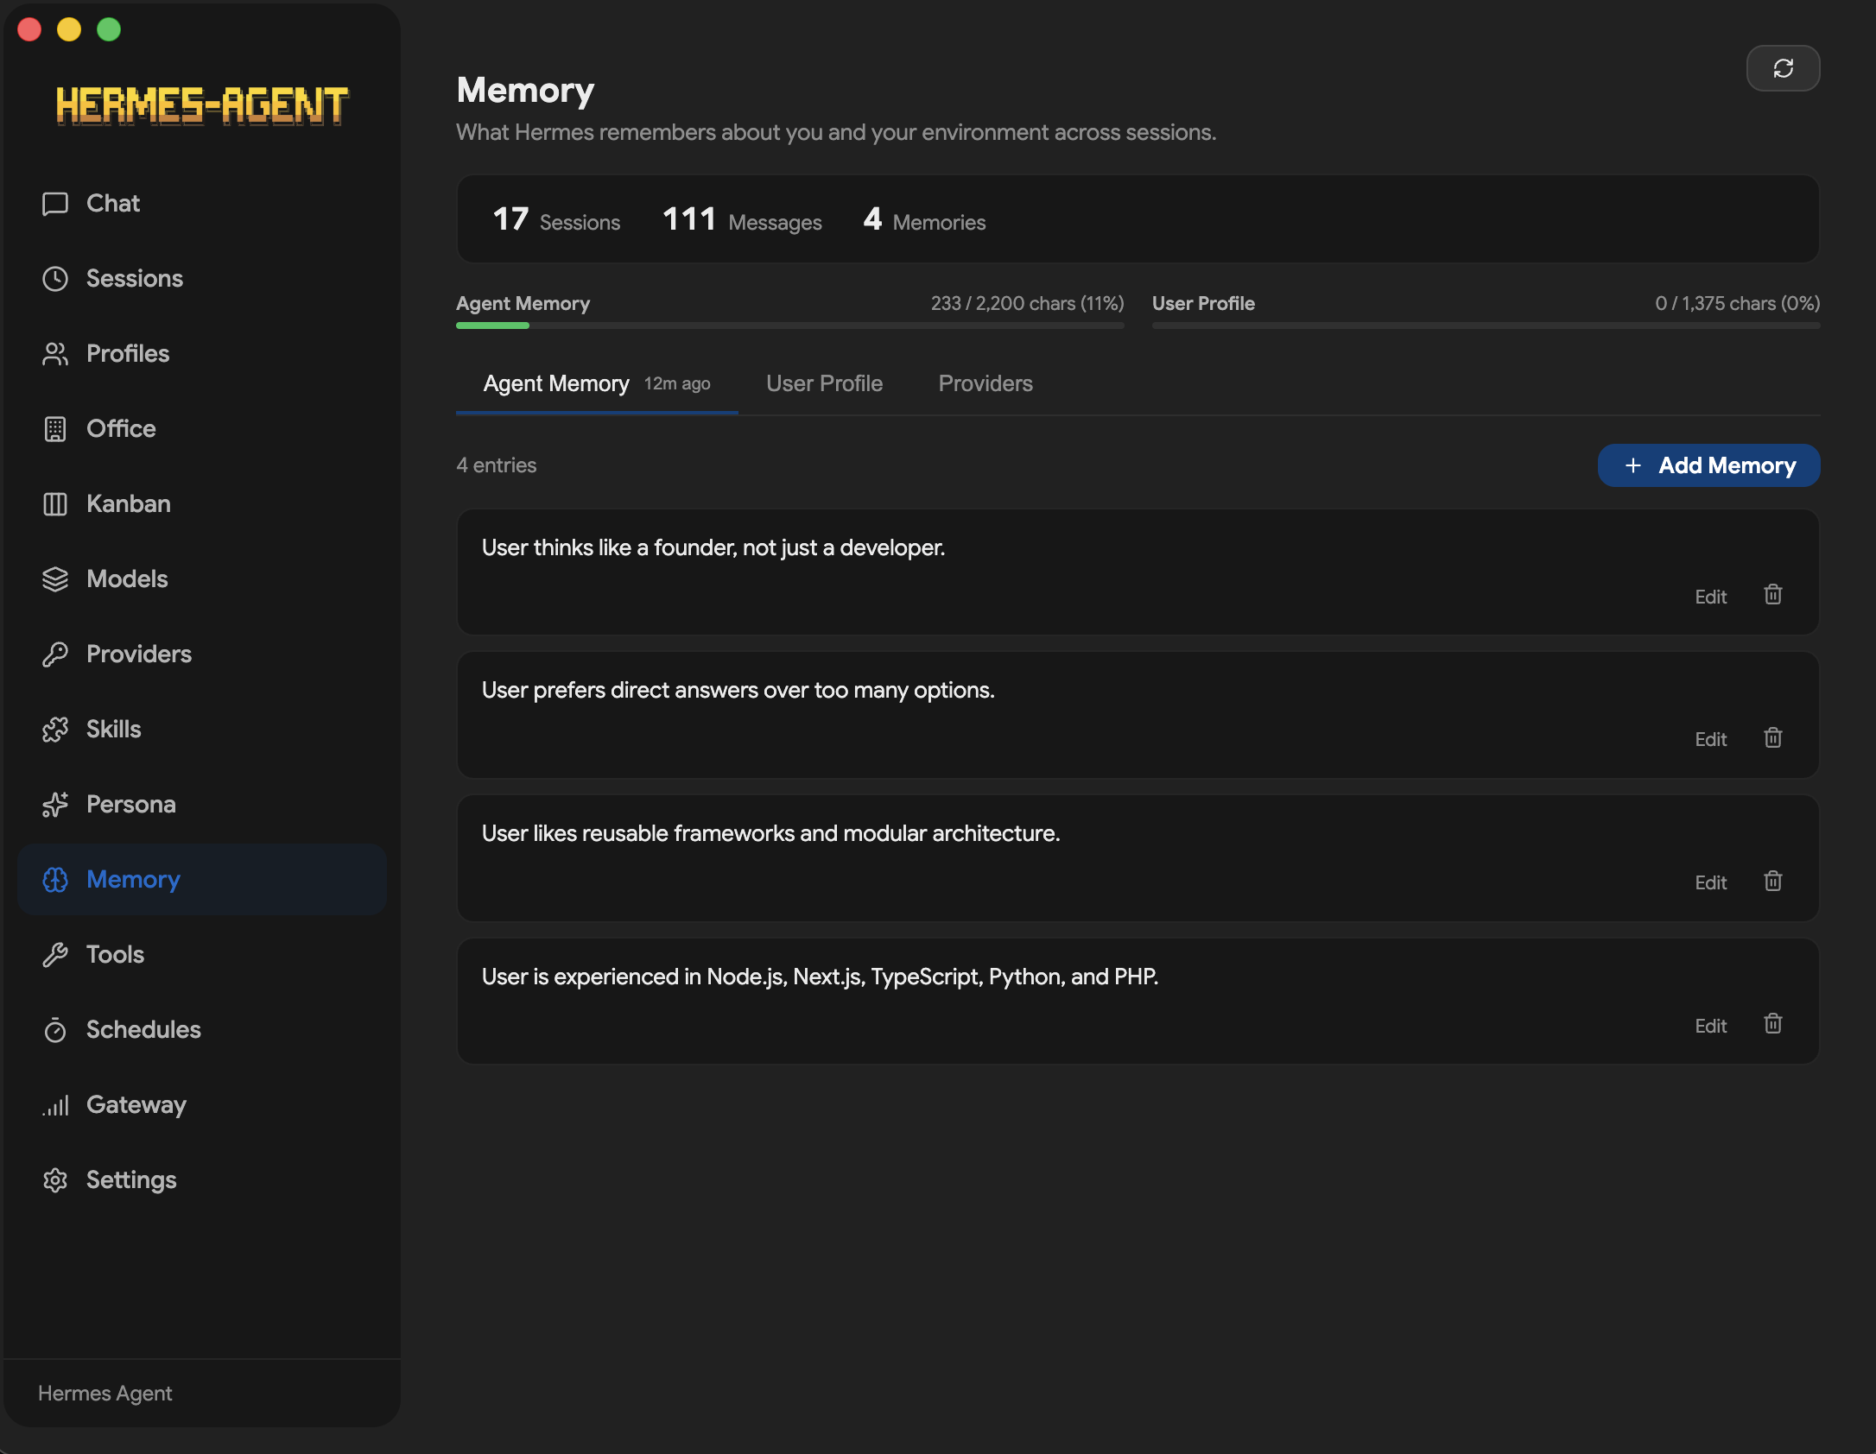1876x1454 pixels.
Task: Open Kanban from the sidebar
Action: [x=202, y=504]
